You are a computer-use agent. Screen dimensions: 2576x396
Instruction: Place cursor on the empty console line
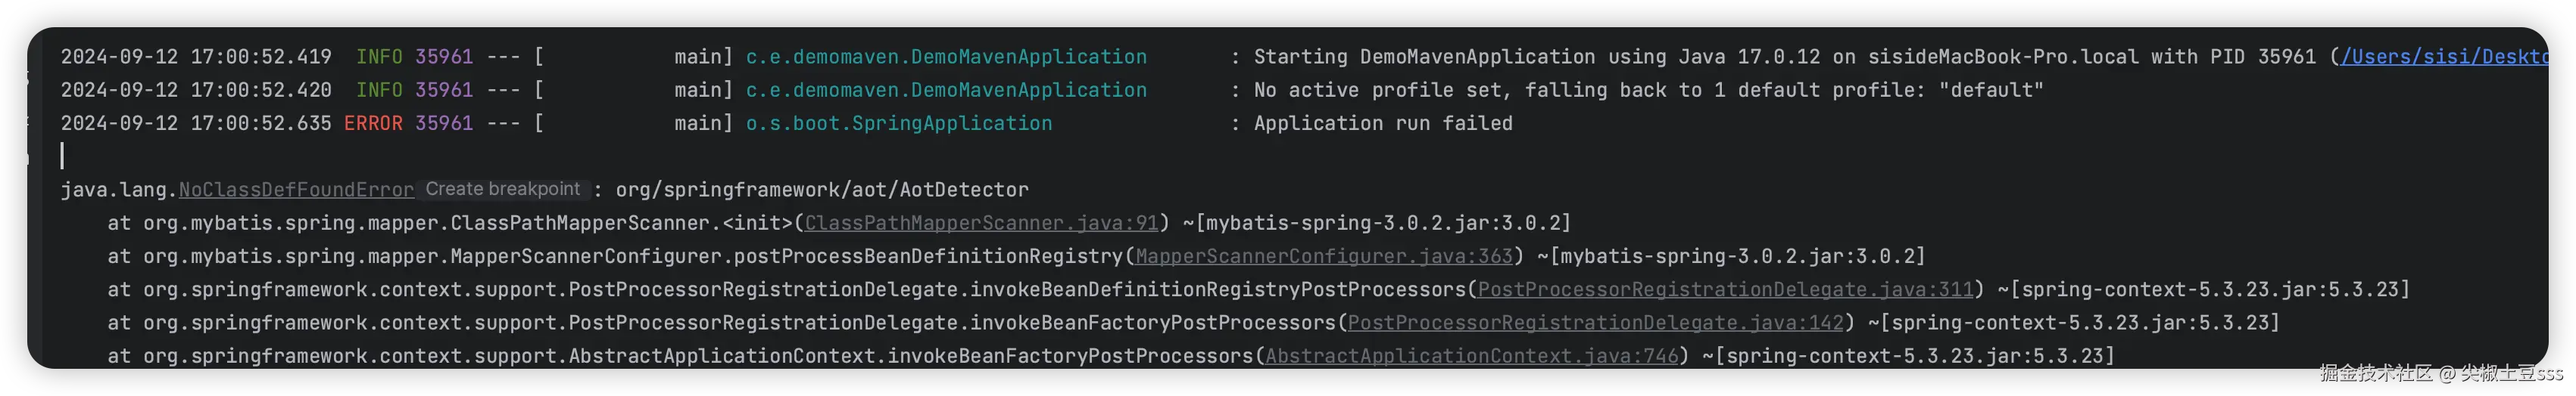pos(300,156)
